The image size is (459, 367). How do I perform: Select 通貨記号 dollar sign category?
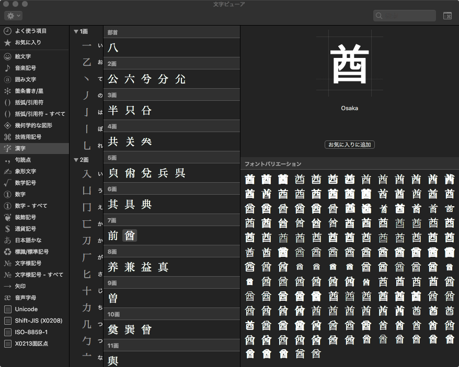(x=8, y=229)
